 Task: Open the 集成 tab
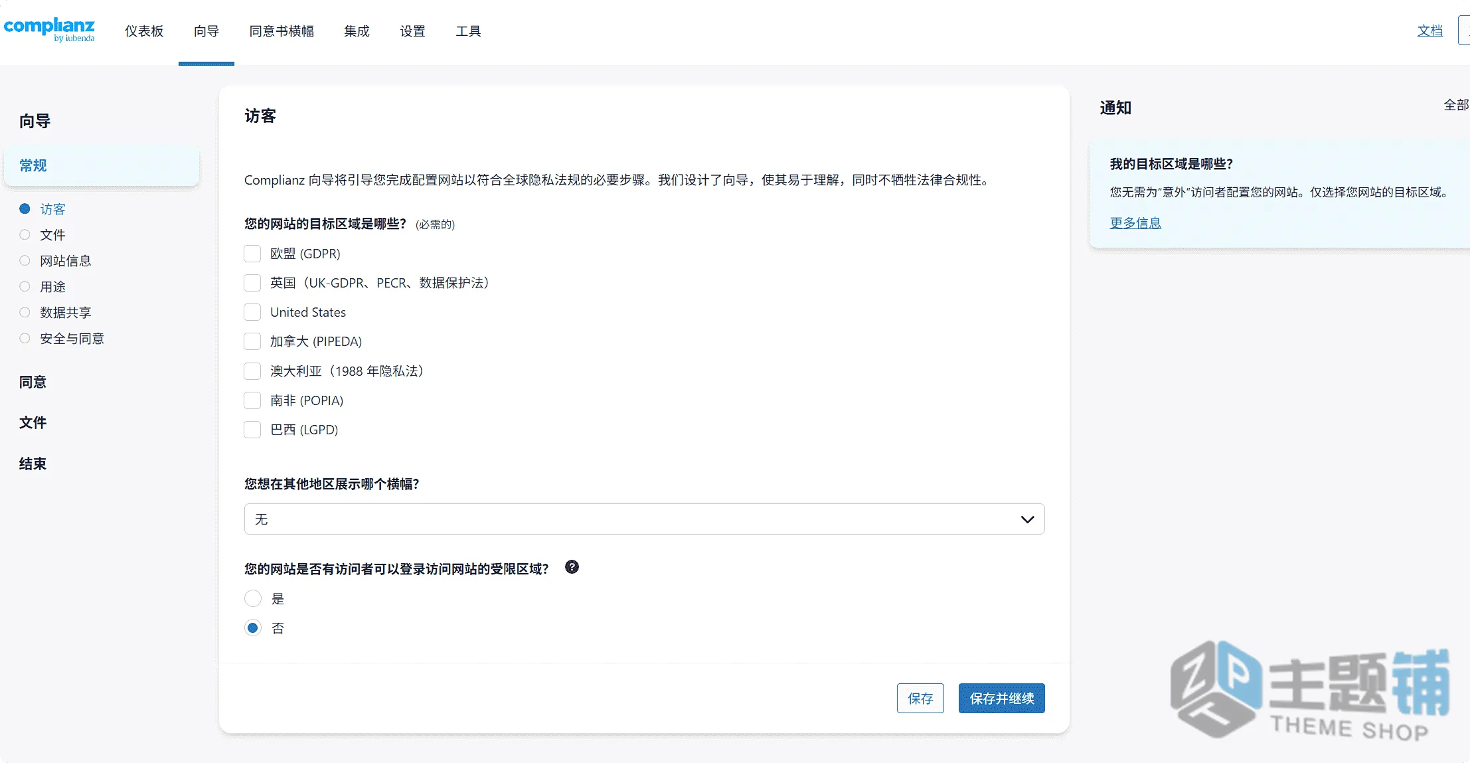point(357,31)
